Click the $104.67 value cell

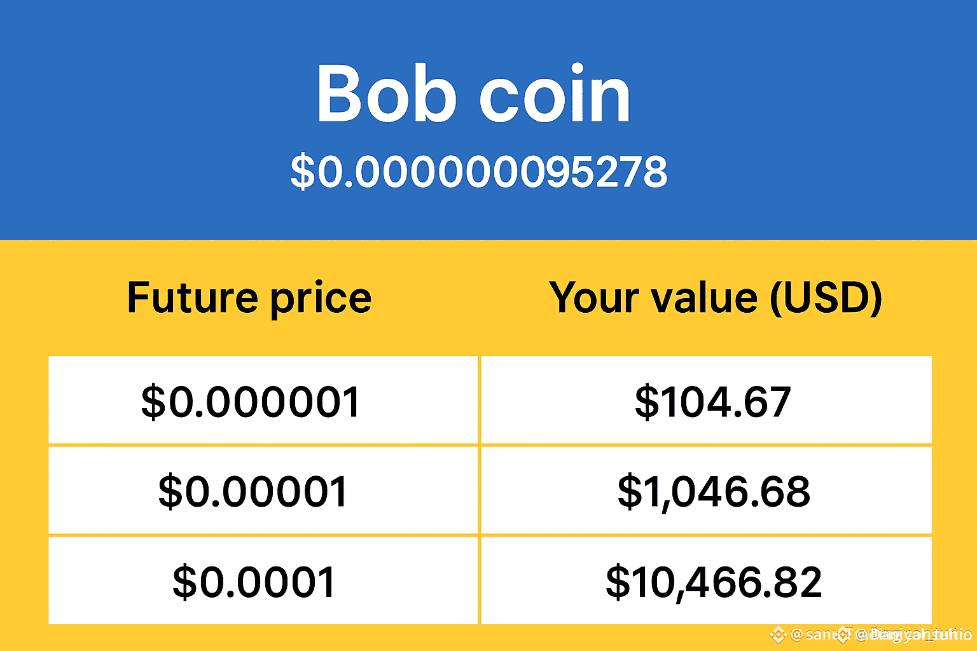707,400
